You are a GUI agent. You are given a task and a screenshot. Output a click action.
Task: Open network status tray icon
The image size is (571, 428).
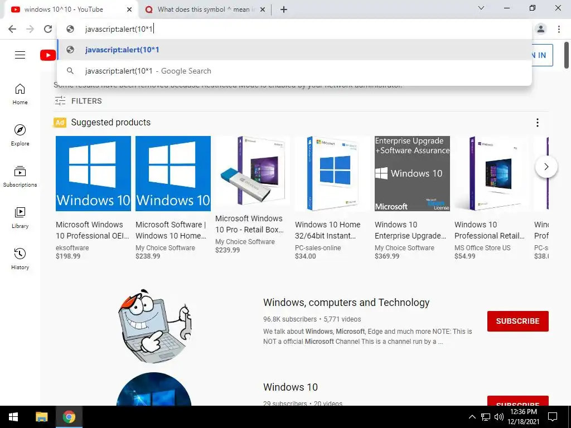tap(486, 417)
